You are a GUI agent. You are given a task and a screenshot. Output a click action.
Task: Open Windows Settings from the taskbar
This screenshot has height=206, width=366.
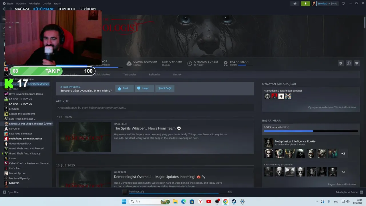[x=242, y=201]
